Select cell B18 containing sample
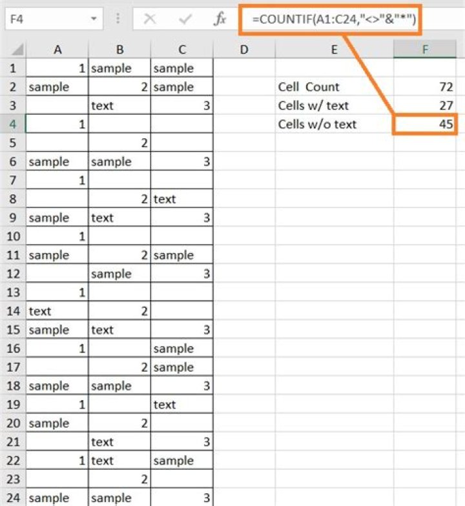465x506 pixels. point(119,386)
